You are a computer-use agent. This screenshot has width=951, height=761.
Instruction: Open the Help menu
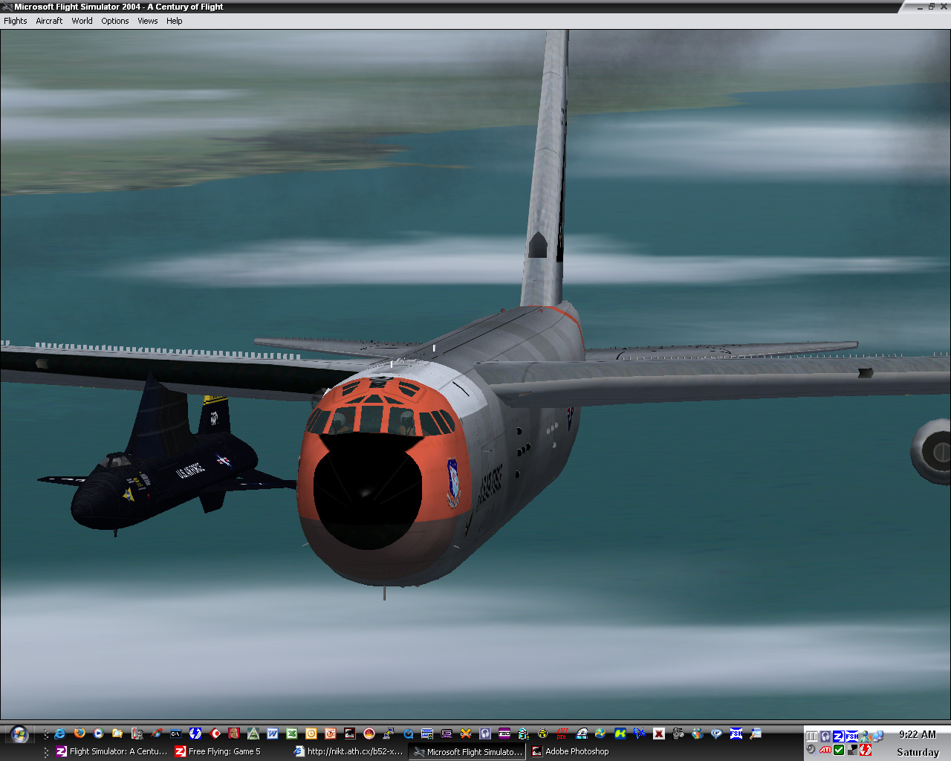pyautogui.click(x=175, y=21)
